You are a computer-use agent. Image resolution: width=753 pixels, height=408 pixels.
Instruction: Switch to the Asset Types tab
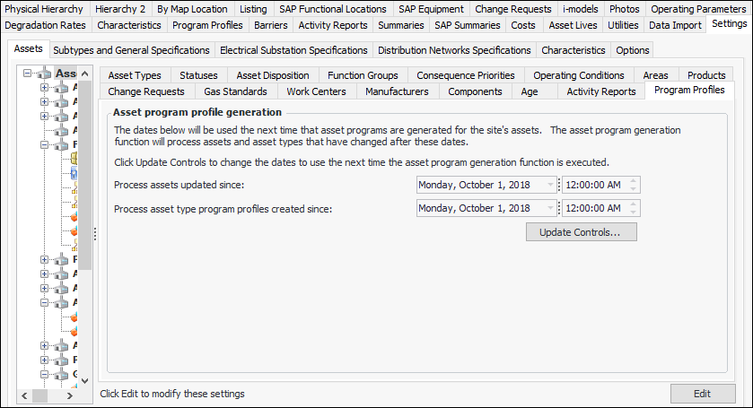tap(135, 75)
